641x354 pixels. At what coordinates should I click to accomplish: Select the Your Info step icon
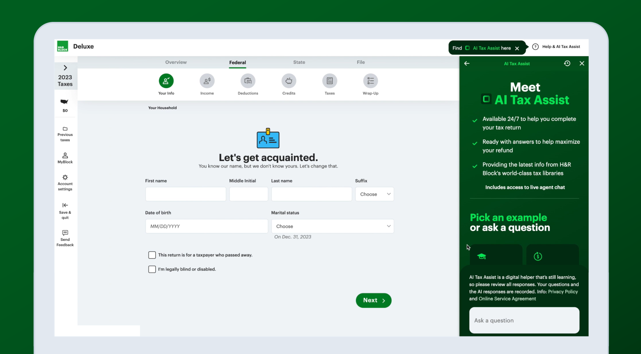(166, 81)
